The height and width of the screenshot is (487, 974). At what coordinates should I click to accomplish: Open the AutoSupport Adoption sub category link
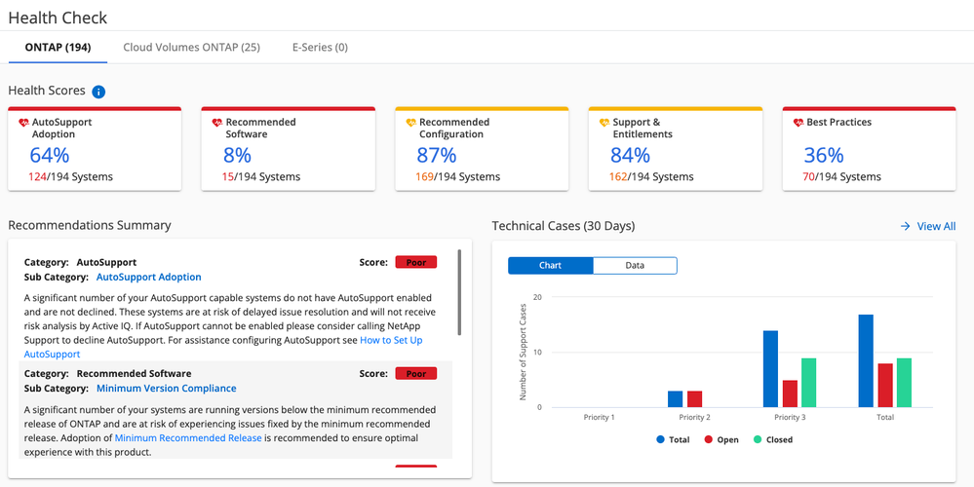[148, 278]
